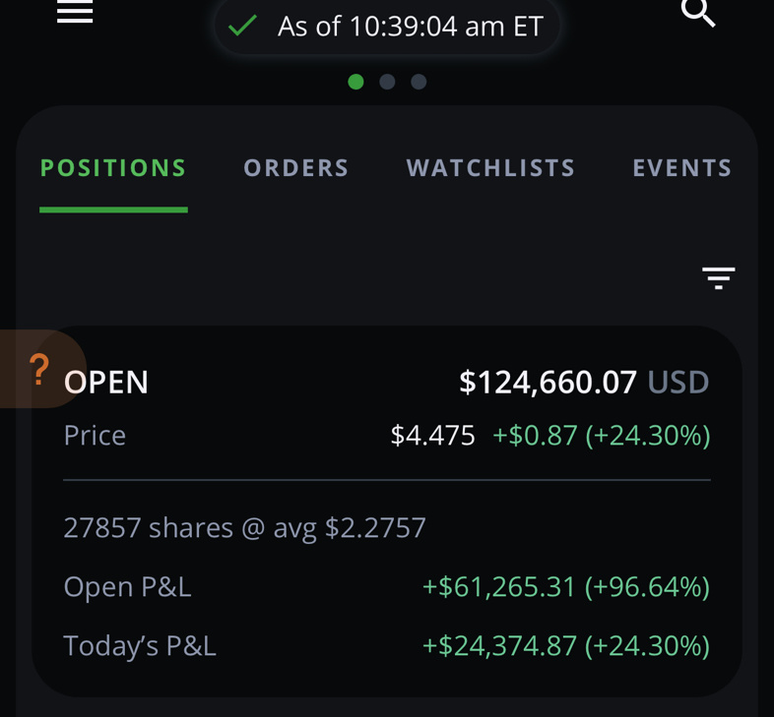Screen dimensions: 774x717
Task: Tap the Open P&L +$61,265.31 row
Action: point(387,587)
